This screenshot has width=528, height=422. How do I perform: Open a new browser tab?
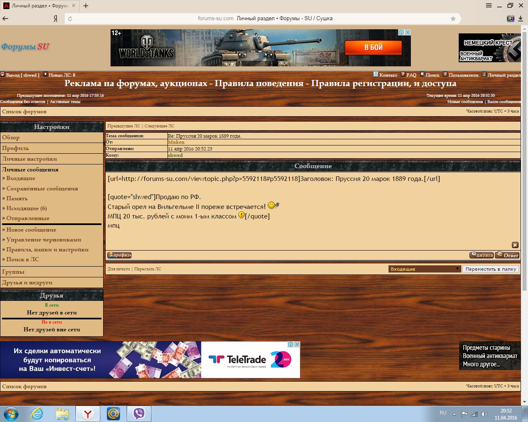point(86,6)
